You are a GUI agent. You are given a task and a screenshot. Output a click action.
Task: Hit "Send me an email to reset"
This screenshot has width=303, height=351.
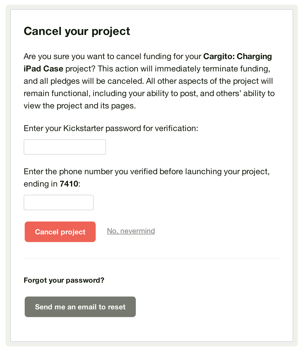(x=80, y=307)
